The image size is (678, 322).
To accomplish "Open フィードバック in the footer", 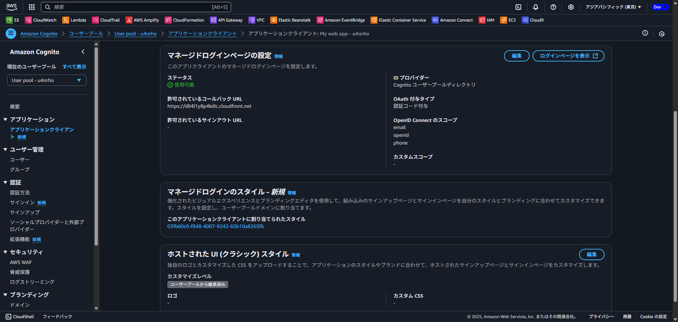I will [58, 317].
